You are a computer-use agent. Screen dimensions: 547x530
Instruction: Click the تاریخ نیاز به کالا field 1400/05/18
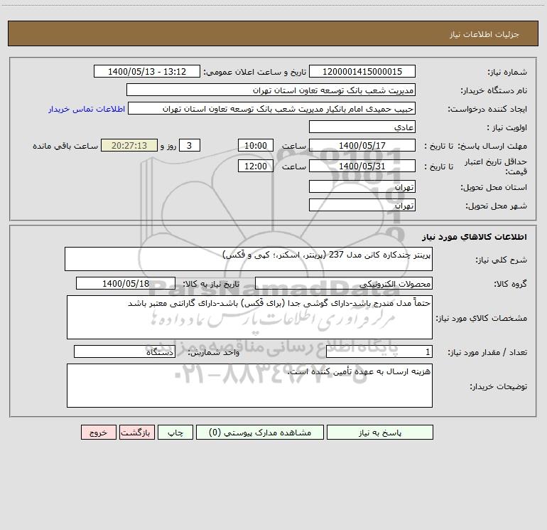pyautogui.click(x=126, y=283)
